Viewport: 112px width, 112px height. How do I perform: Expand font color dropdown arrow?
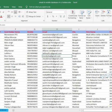click(x=4, y=17)
